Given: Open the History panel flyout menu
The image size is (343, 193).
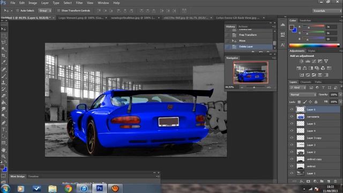Looking at the screenshot, I should 274,27.
